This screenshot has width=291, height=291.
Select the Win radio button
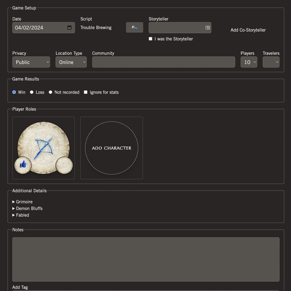coord(14,92)
